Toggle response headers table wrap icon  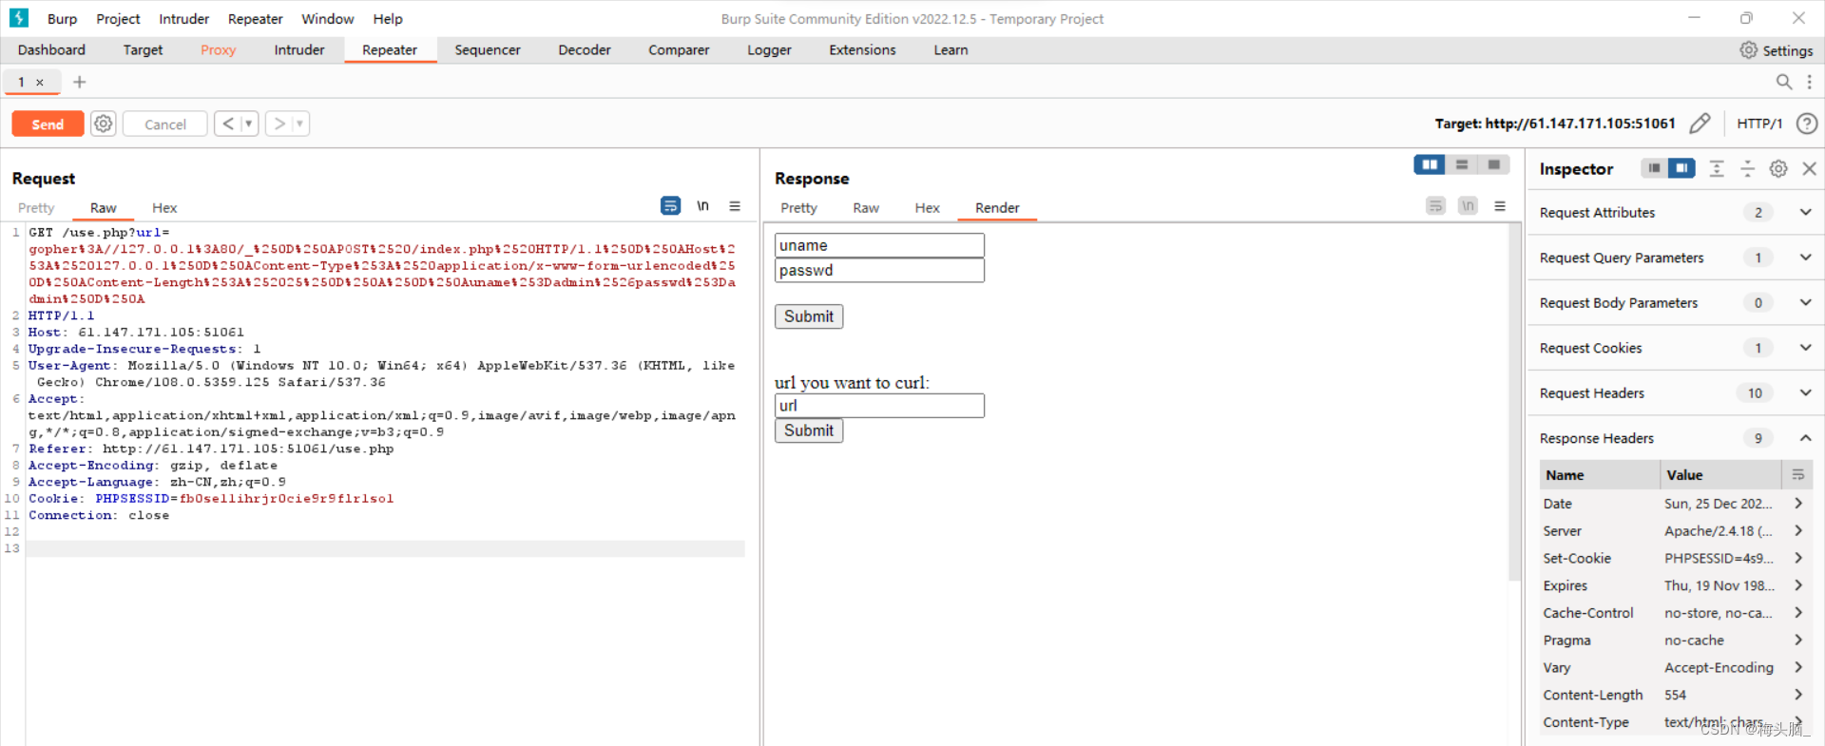1797,475
